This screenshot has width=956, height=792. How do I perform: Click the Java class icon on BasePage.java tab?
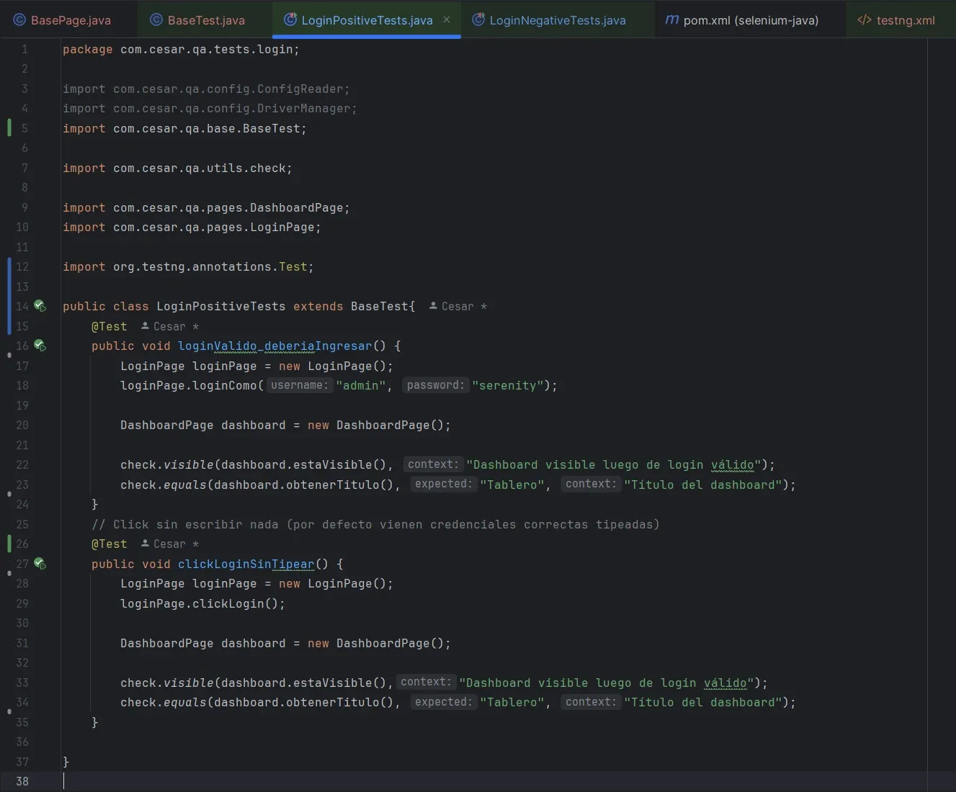(x=18, y=20)
